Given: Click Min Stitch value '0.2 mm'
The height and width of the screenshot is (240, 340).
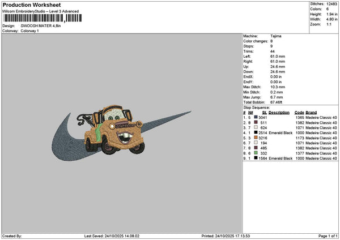Looking at the screenshot, I should point(277,92).
